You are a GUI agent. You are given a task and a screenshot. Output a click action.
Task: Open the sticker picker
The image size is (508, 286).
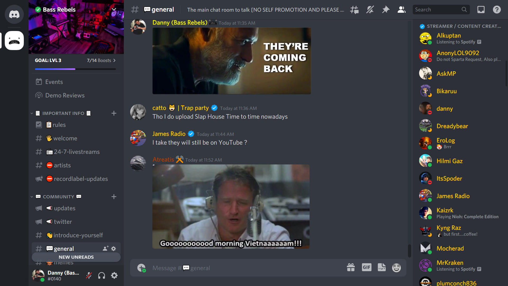pyautogui.click(x=382, y=267)
